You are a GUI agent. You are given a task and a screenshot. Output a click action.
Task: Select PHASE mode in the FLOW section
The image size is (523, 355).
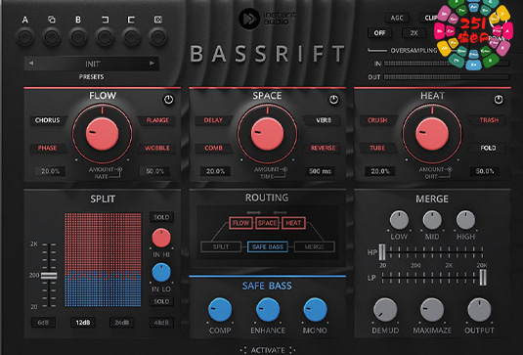tap(47, 148)
